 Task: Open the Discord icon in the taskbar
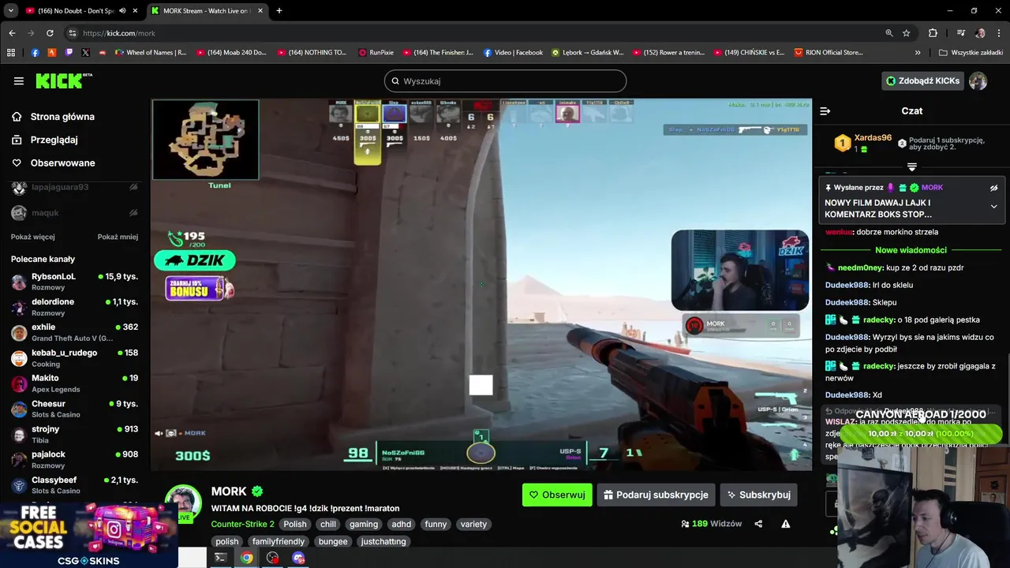(x=298, y=558)
